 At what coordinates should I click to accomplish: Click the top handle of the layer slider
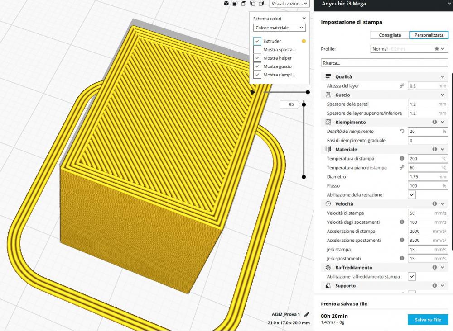tap(304, 104)
